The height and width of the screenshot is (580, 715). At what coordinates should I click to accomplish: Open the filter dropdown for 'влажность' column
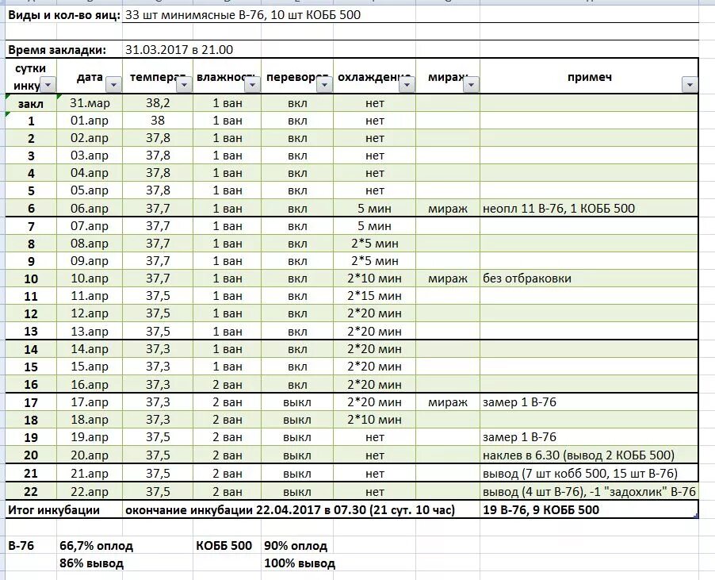252,84
